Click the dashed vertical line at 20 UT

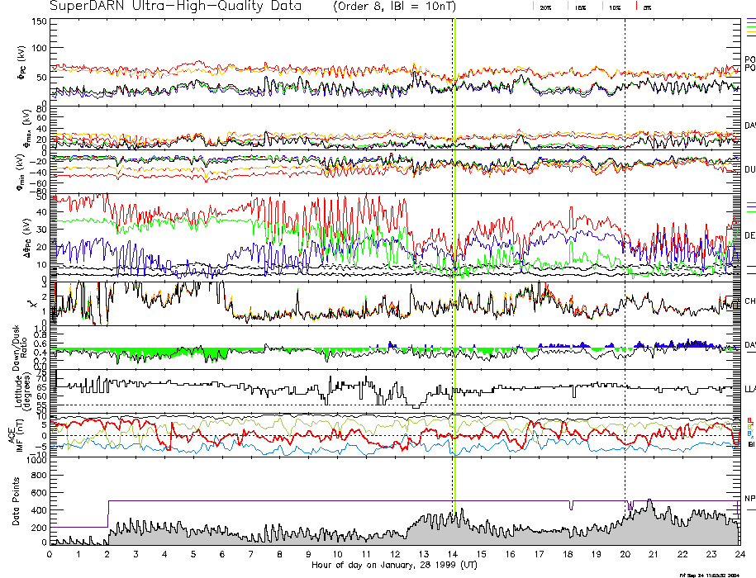tap(625, 248)
